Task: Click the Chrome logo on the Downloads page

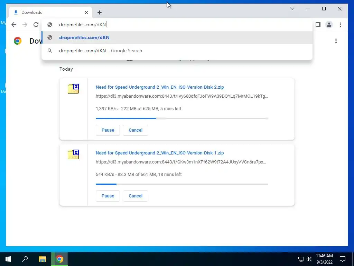Action: pos(18,41)
